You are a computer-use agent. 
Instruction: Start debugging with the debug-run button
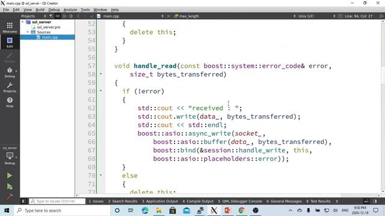(x=10, y=187)
